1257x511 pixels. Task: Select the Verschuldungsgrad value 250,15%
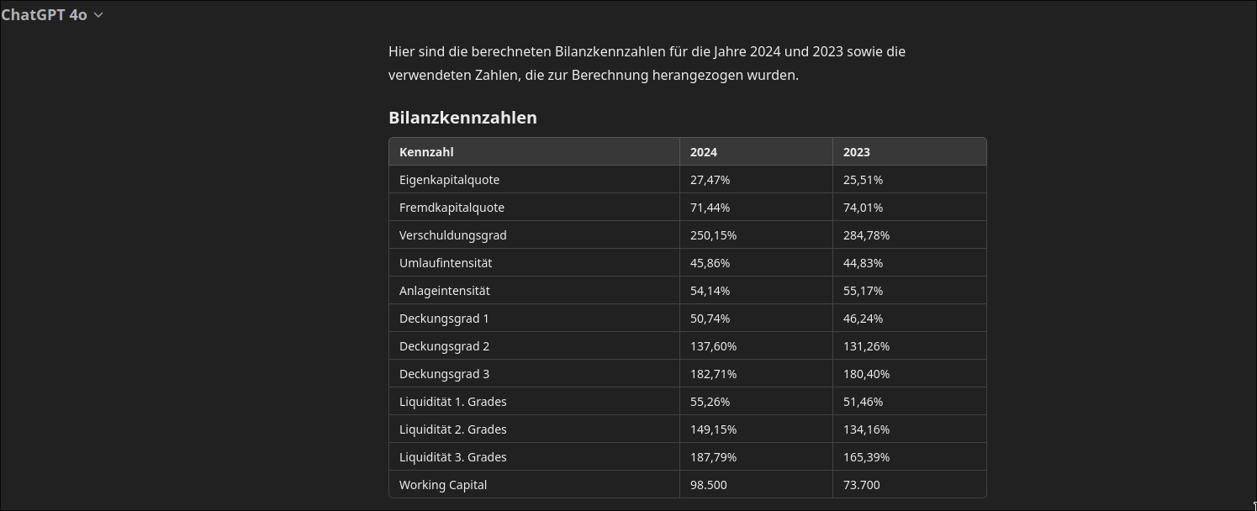pyautogui.click(x=713, y=235)
